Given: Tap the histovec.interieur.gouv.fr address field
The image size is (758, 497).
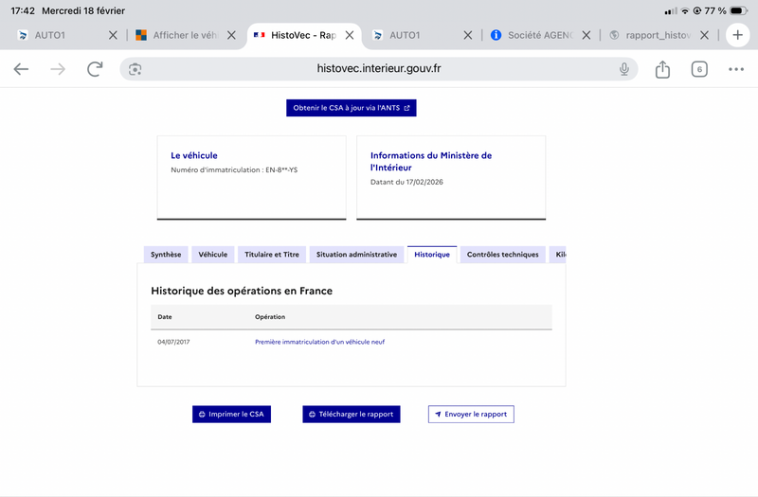Looking at the screenshot, I should pos(379,69).
